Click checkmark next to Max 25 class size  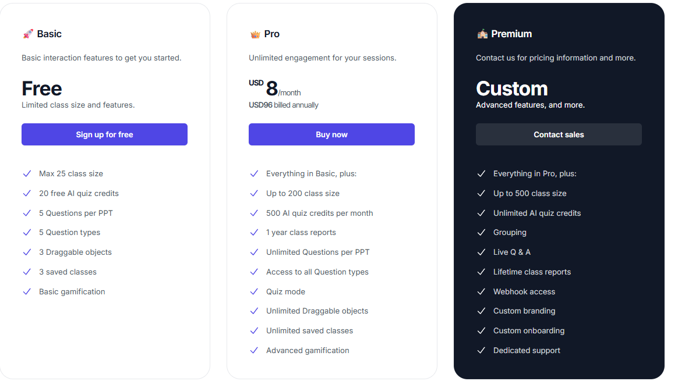[x=27, y=174]
